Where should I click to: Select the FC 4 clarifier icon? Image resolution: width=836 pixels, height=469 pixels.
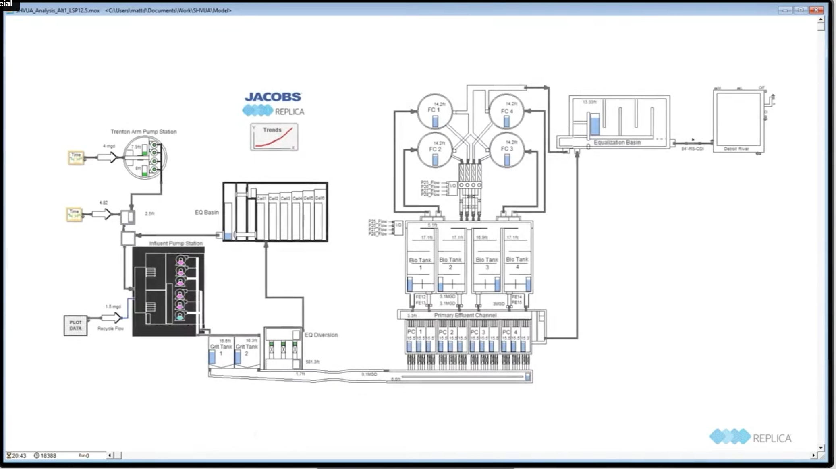[x=506, y=112]
